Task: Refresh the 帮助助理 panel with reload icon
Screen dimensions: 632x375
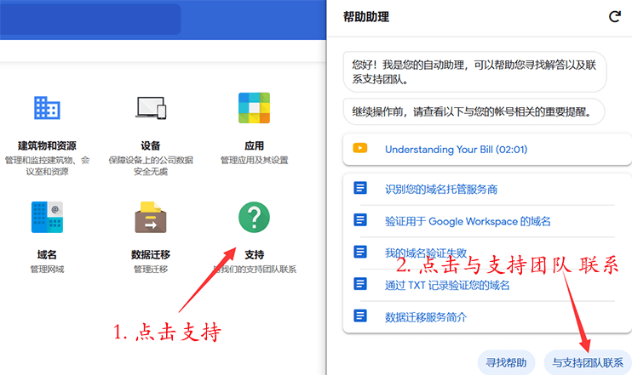Action: (615, 16)
